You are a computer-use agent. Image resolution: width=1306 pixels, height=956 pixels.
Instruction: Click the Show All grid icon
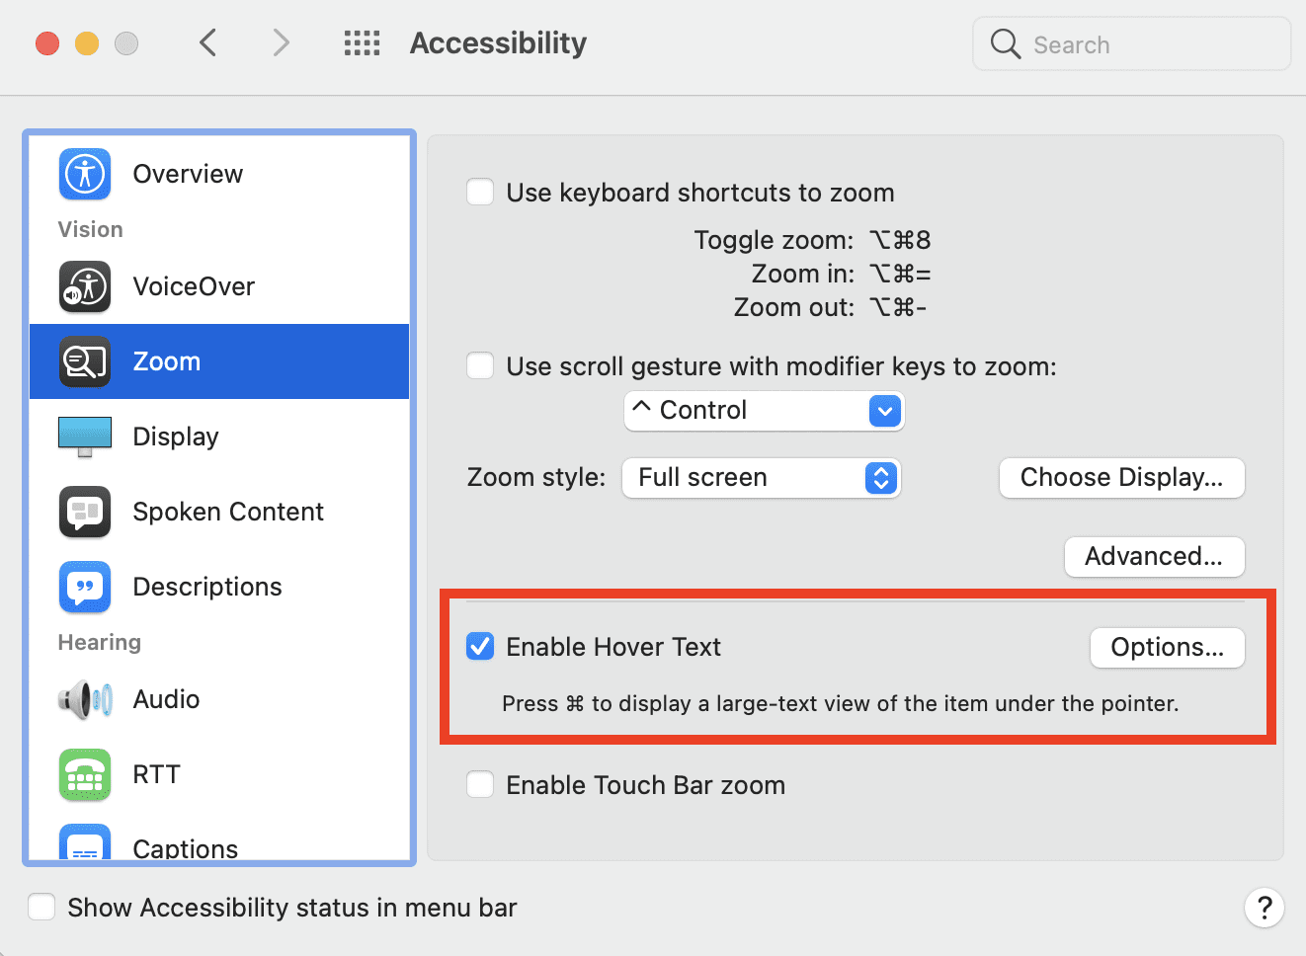tap(362, 43)
